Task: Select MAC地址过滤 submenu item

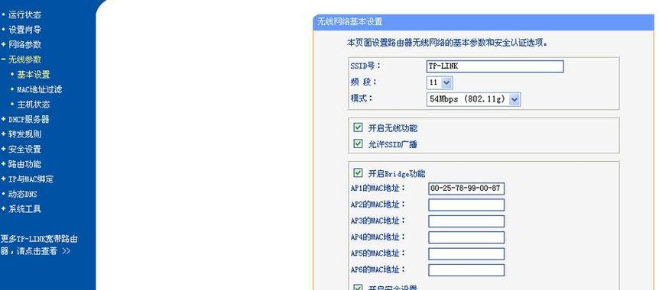Action: pyautogui.click(x=39, y=89)
